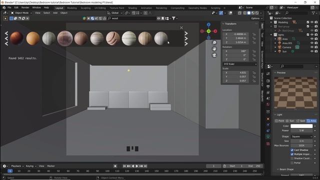The image size is (320, 180).
Task: Hide Sun in outliner with eye icon
Action: tap(312, 51)
